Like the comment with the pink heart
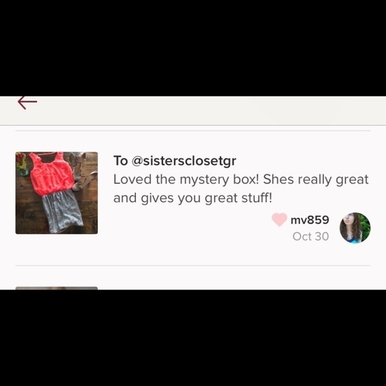The width and height of the screenshot is (386, 386). coord(279,220)
